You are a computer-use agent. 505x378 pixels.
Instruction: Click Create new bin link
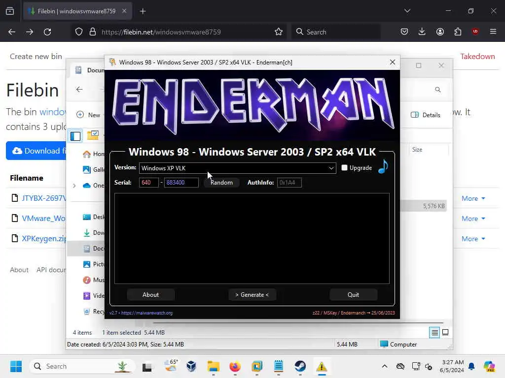tap(36, 56)
